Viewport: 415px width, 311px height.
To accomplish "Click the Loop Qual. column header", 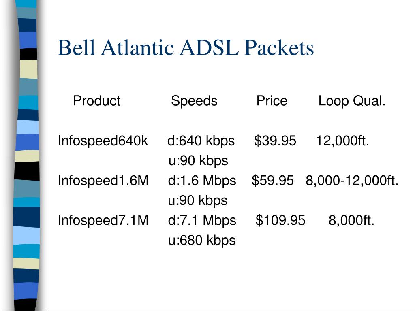I will tap(352, 101).
